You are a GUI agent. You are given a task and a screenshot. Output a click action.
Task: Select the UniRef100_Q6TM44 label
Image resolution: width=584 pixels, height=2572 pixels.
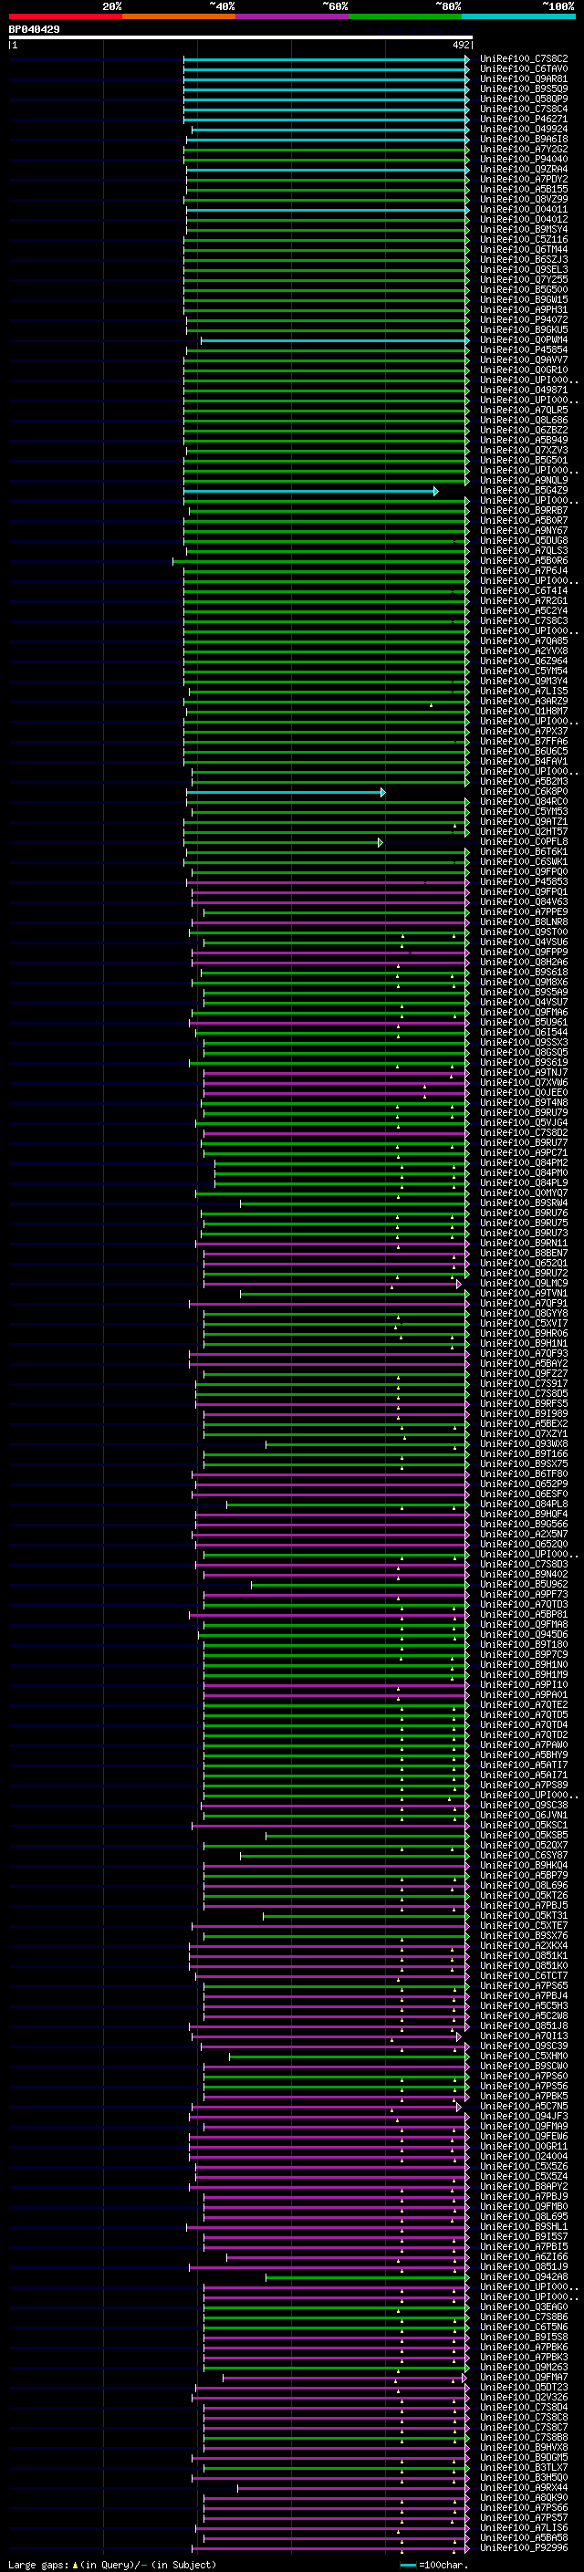[523, 250]
